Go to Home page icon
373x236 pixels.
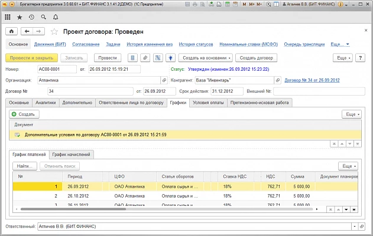pos(11,31)
